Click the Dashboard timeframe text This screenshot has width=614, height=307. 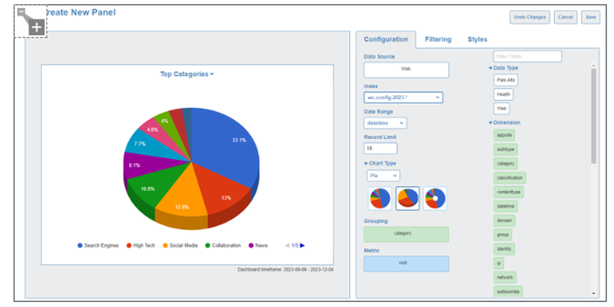tap(286, 270)
